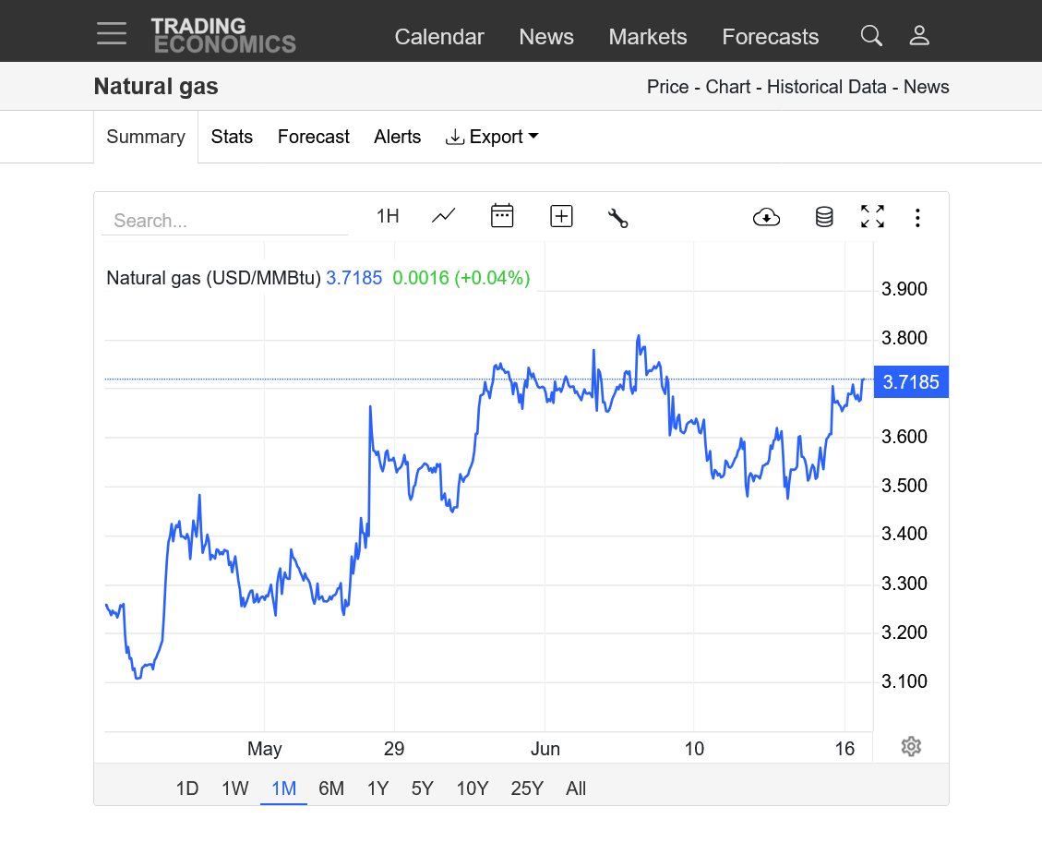Image resolution: width=1042 pixels, height=855 pixels.
Task: Open chart axis settings gear
Action: click(x=911, y=747)
